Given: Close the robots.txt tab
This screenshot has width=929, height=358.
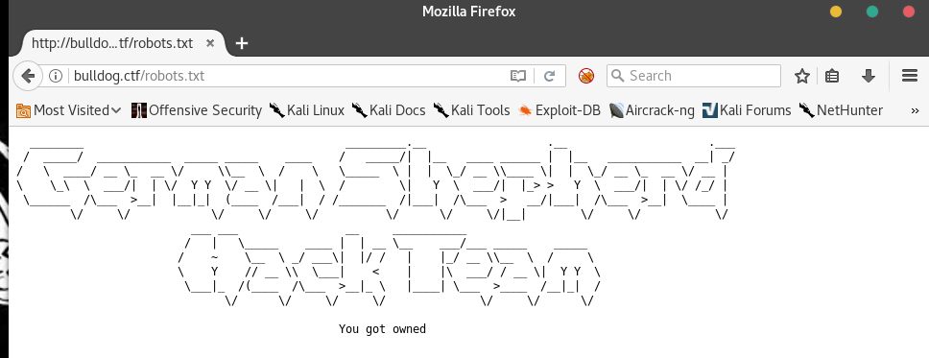Looking at the screenshot, I should tap(210, 43).
